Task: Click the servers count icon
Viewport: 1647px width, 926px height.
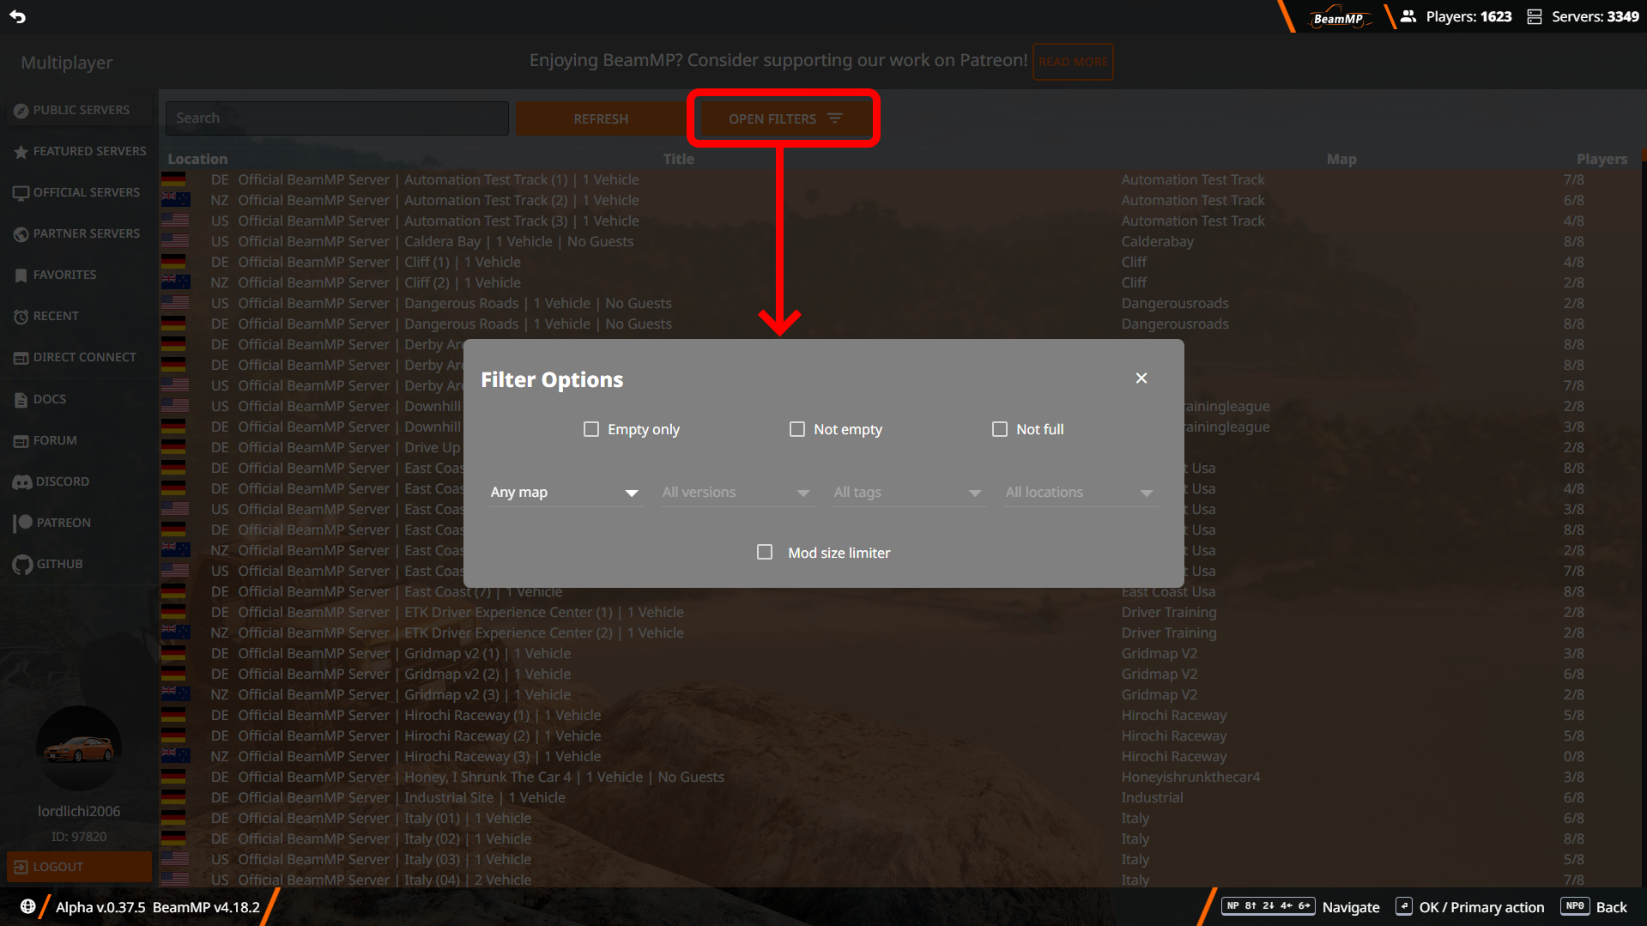Action: coord(1535,16)
